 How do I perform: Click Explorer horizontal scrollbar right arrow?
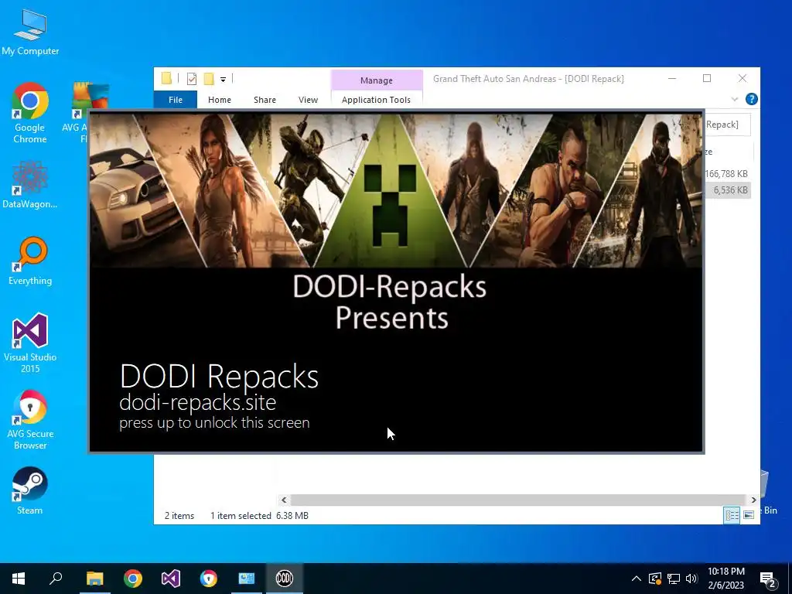(753, 500)
